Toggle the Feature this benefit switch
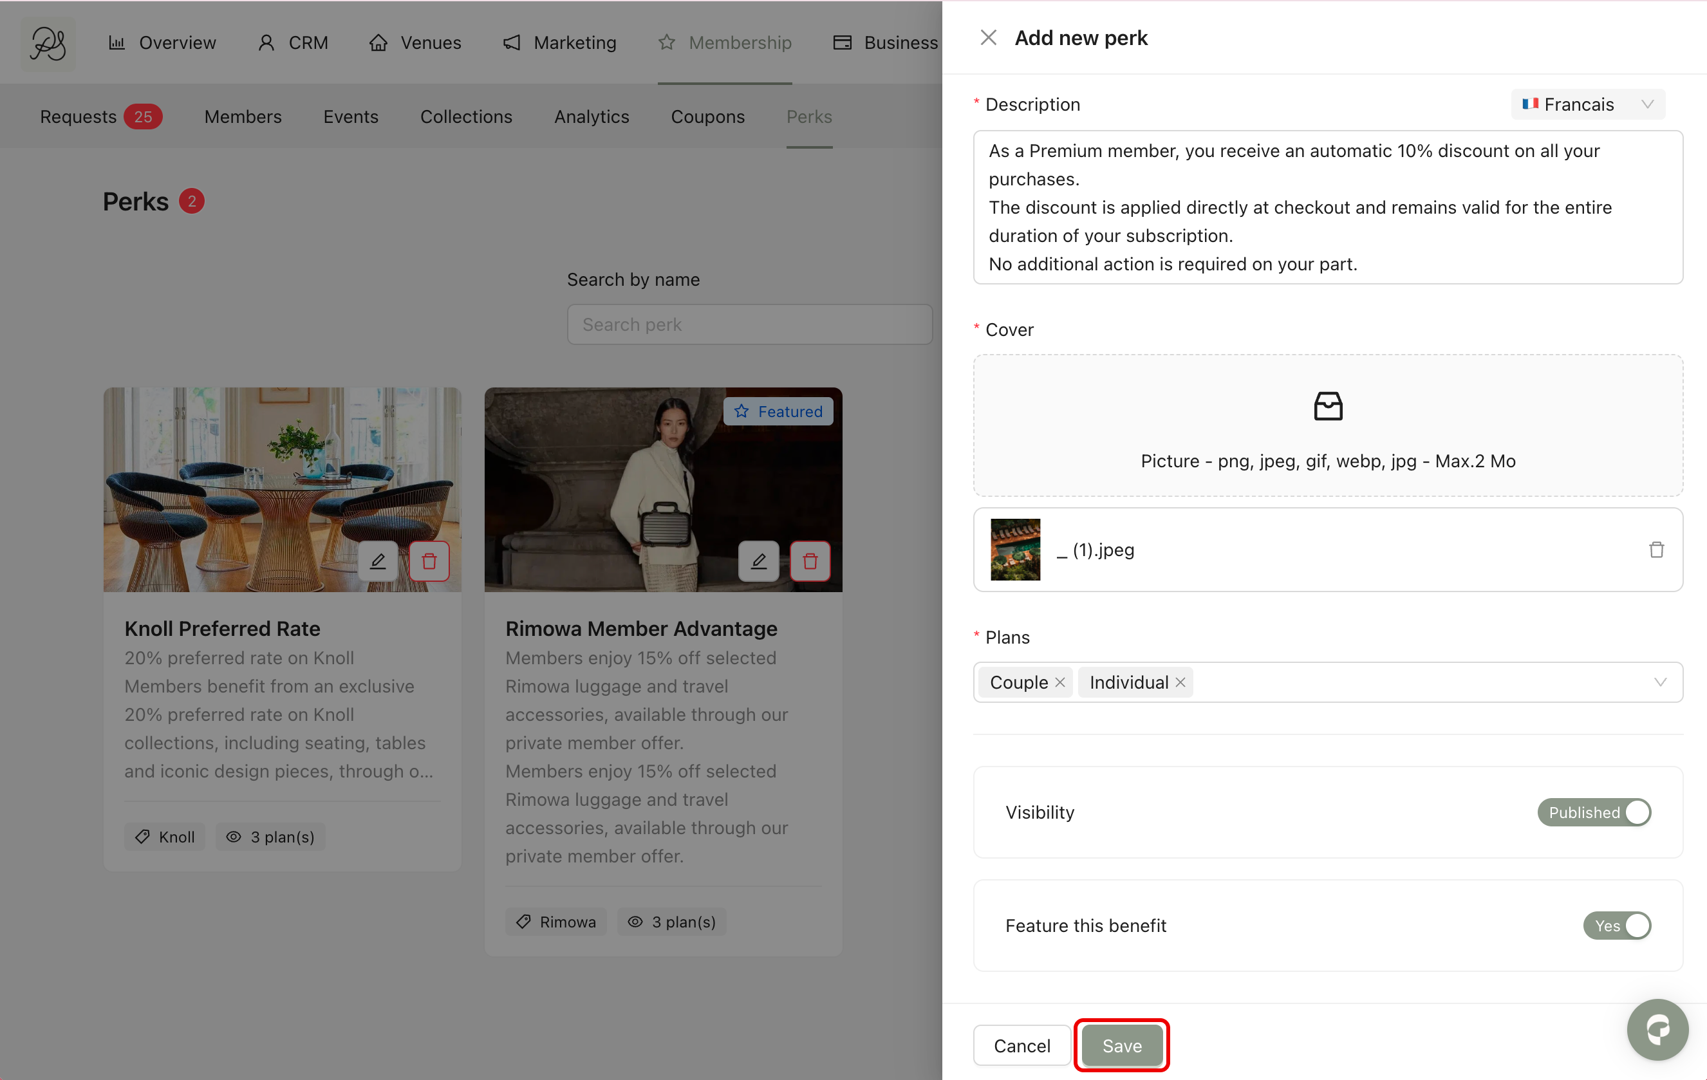This screenshot has height=1080, width=1707. click(x=1617, y=926)
